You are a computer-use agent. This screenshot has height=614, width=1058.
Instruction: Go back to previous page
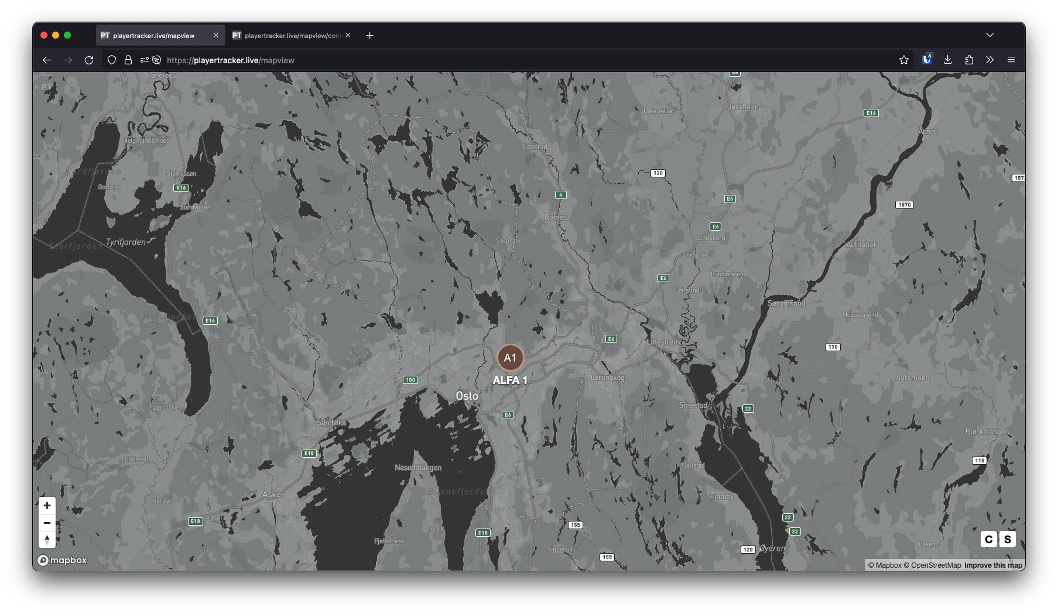(x=47, y=60)
